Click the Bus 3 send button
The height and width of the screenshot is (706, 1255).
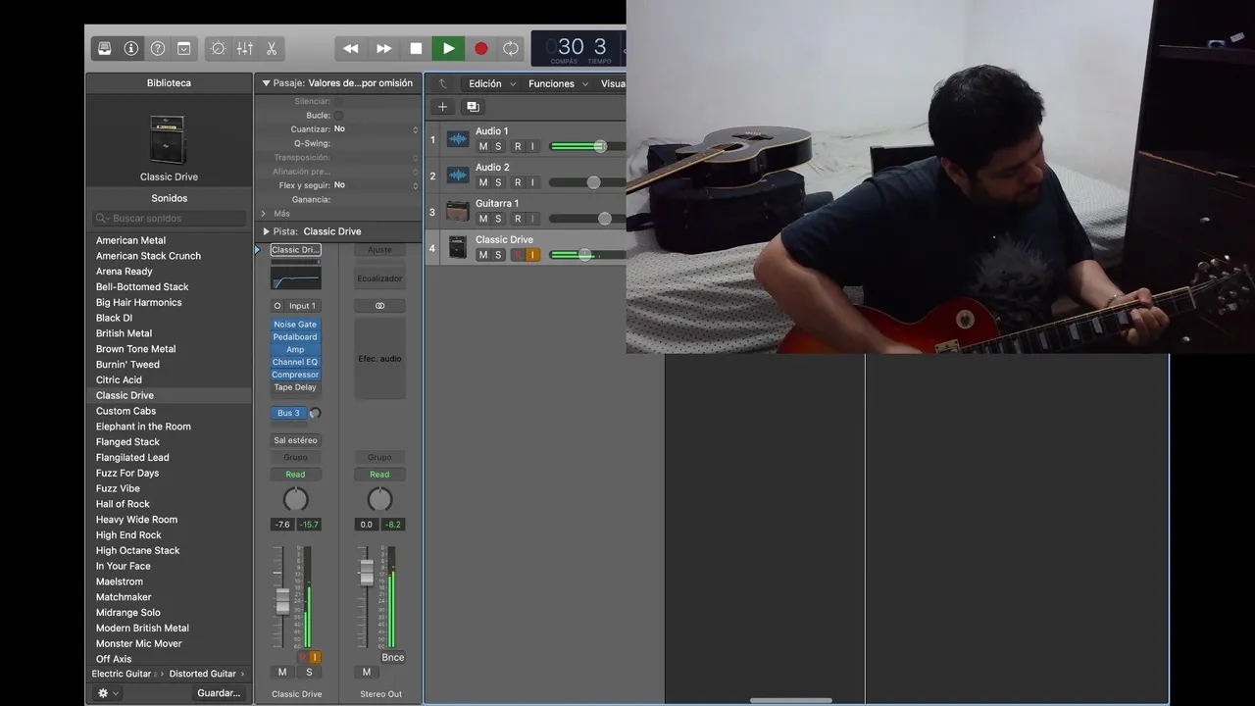[288, 413]
